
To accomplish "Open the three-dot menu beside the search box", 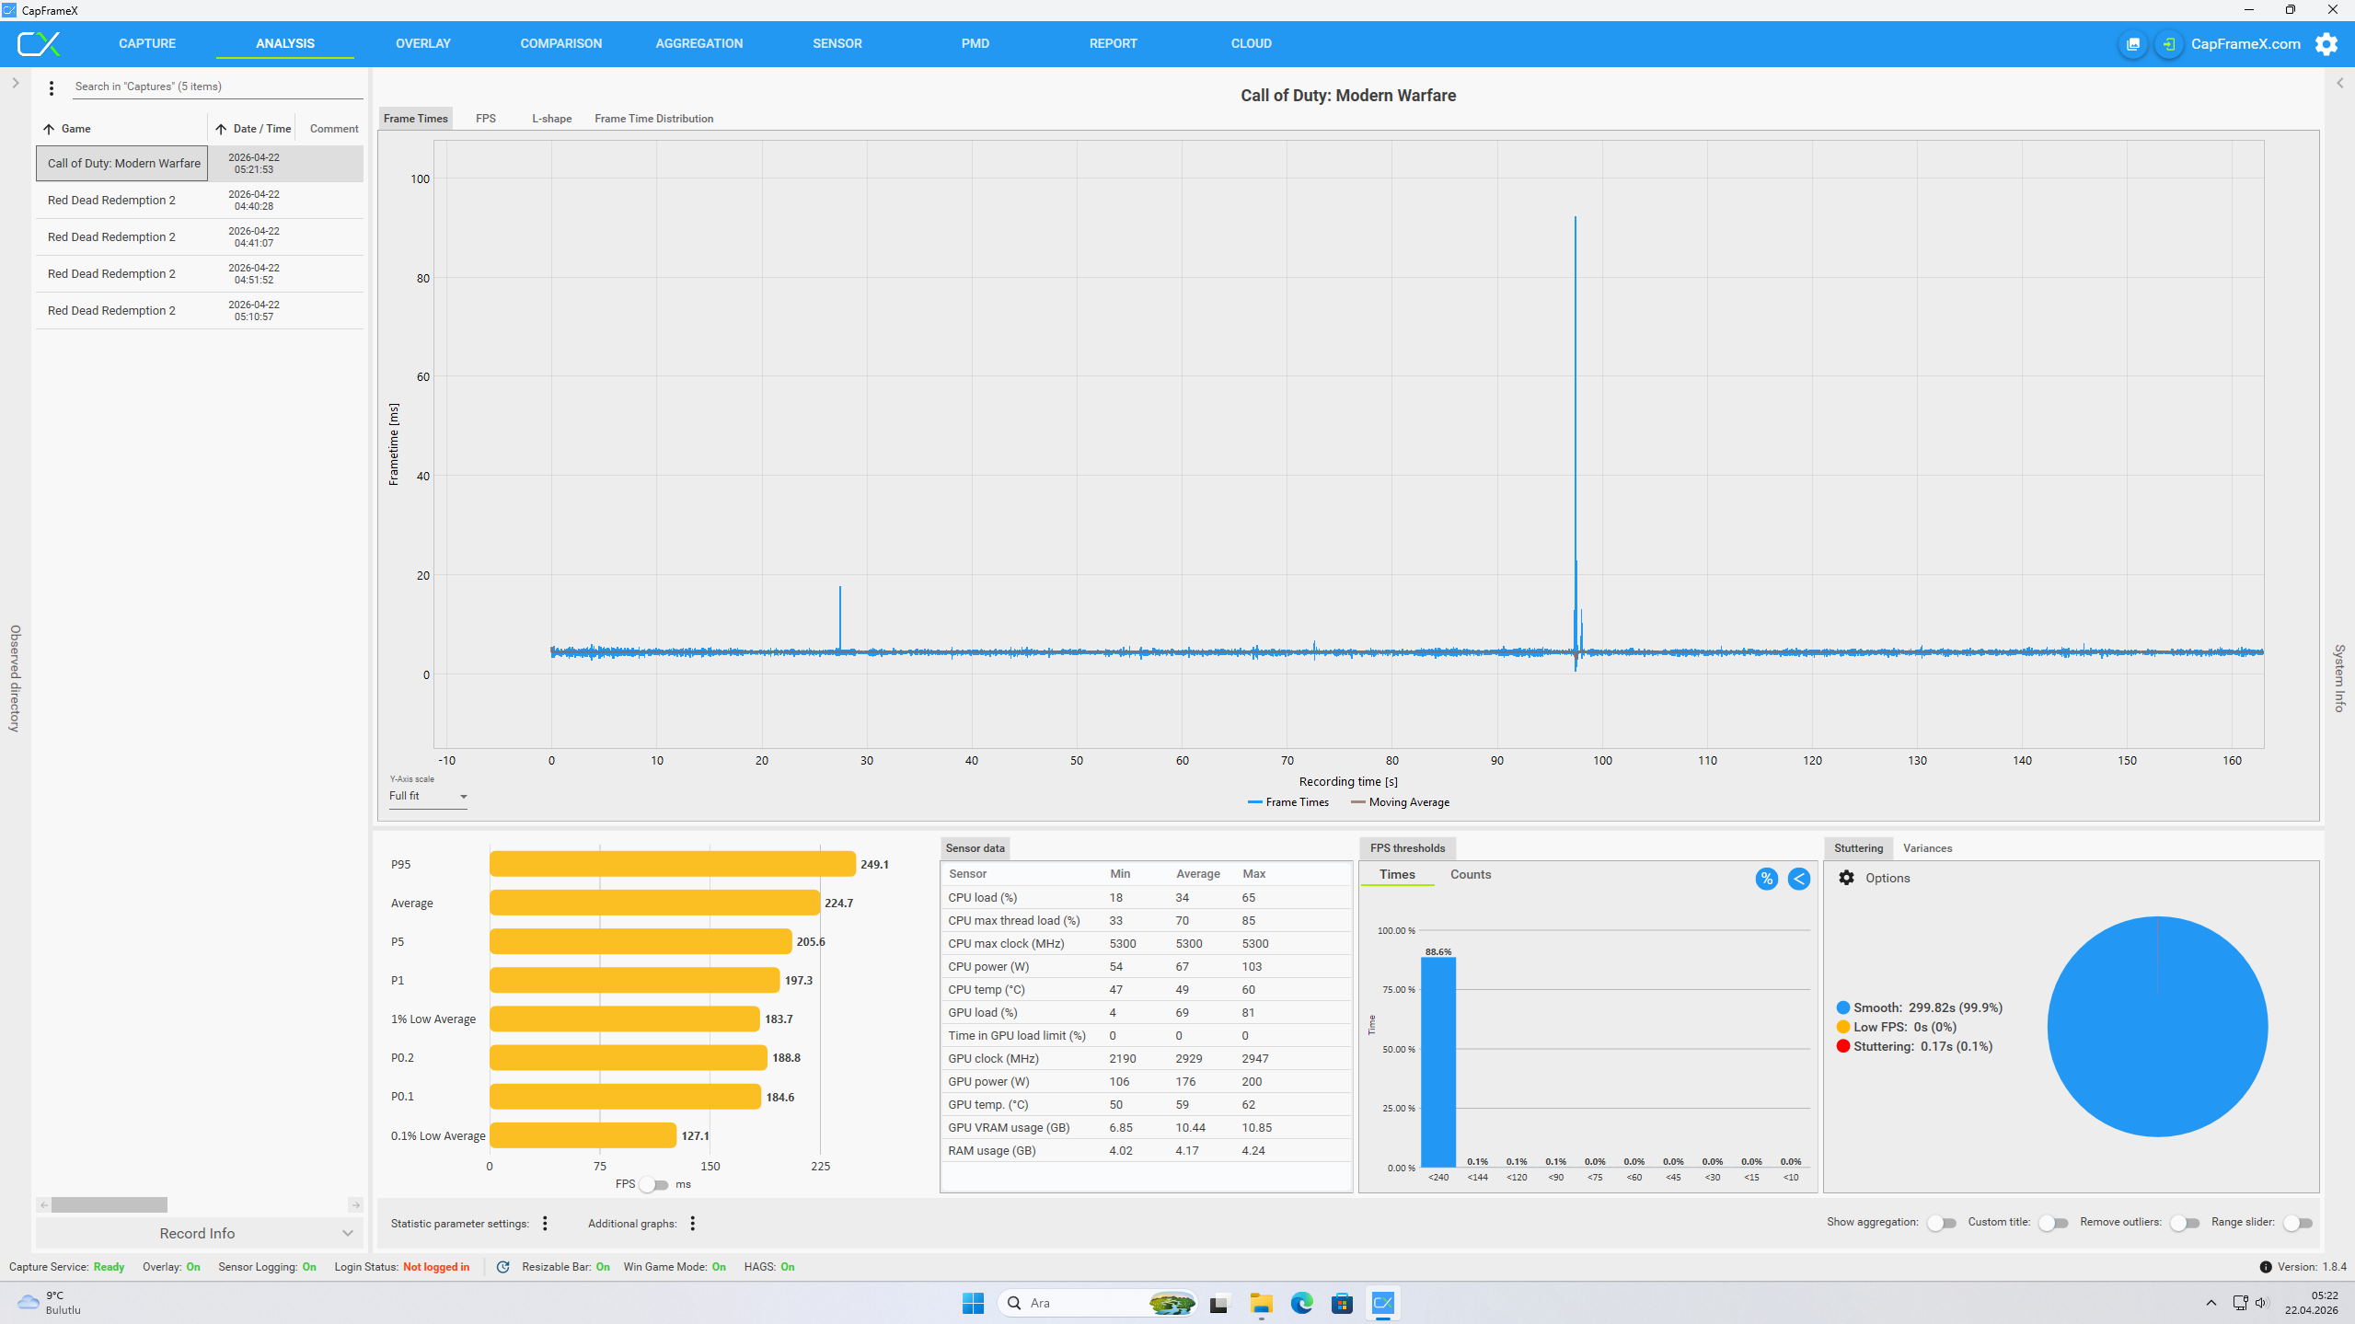I will pyautogui.click(x=52, y=87).
